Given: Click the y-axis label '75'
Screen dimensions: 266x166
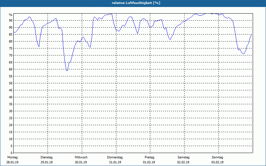Looking at the screenshot, I should (11, 48).
